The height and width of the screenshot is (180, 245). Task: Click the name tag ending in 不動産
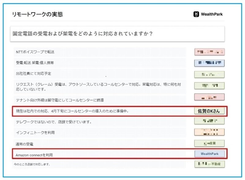click(x=209, y=164)
